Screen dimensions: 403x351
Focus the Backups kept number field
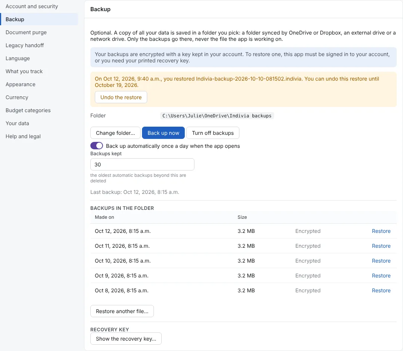142,165
